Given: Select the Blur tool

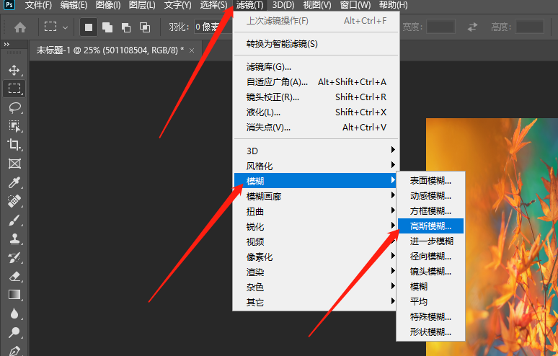Looking at the screenshot, I should 14,313.
